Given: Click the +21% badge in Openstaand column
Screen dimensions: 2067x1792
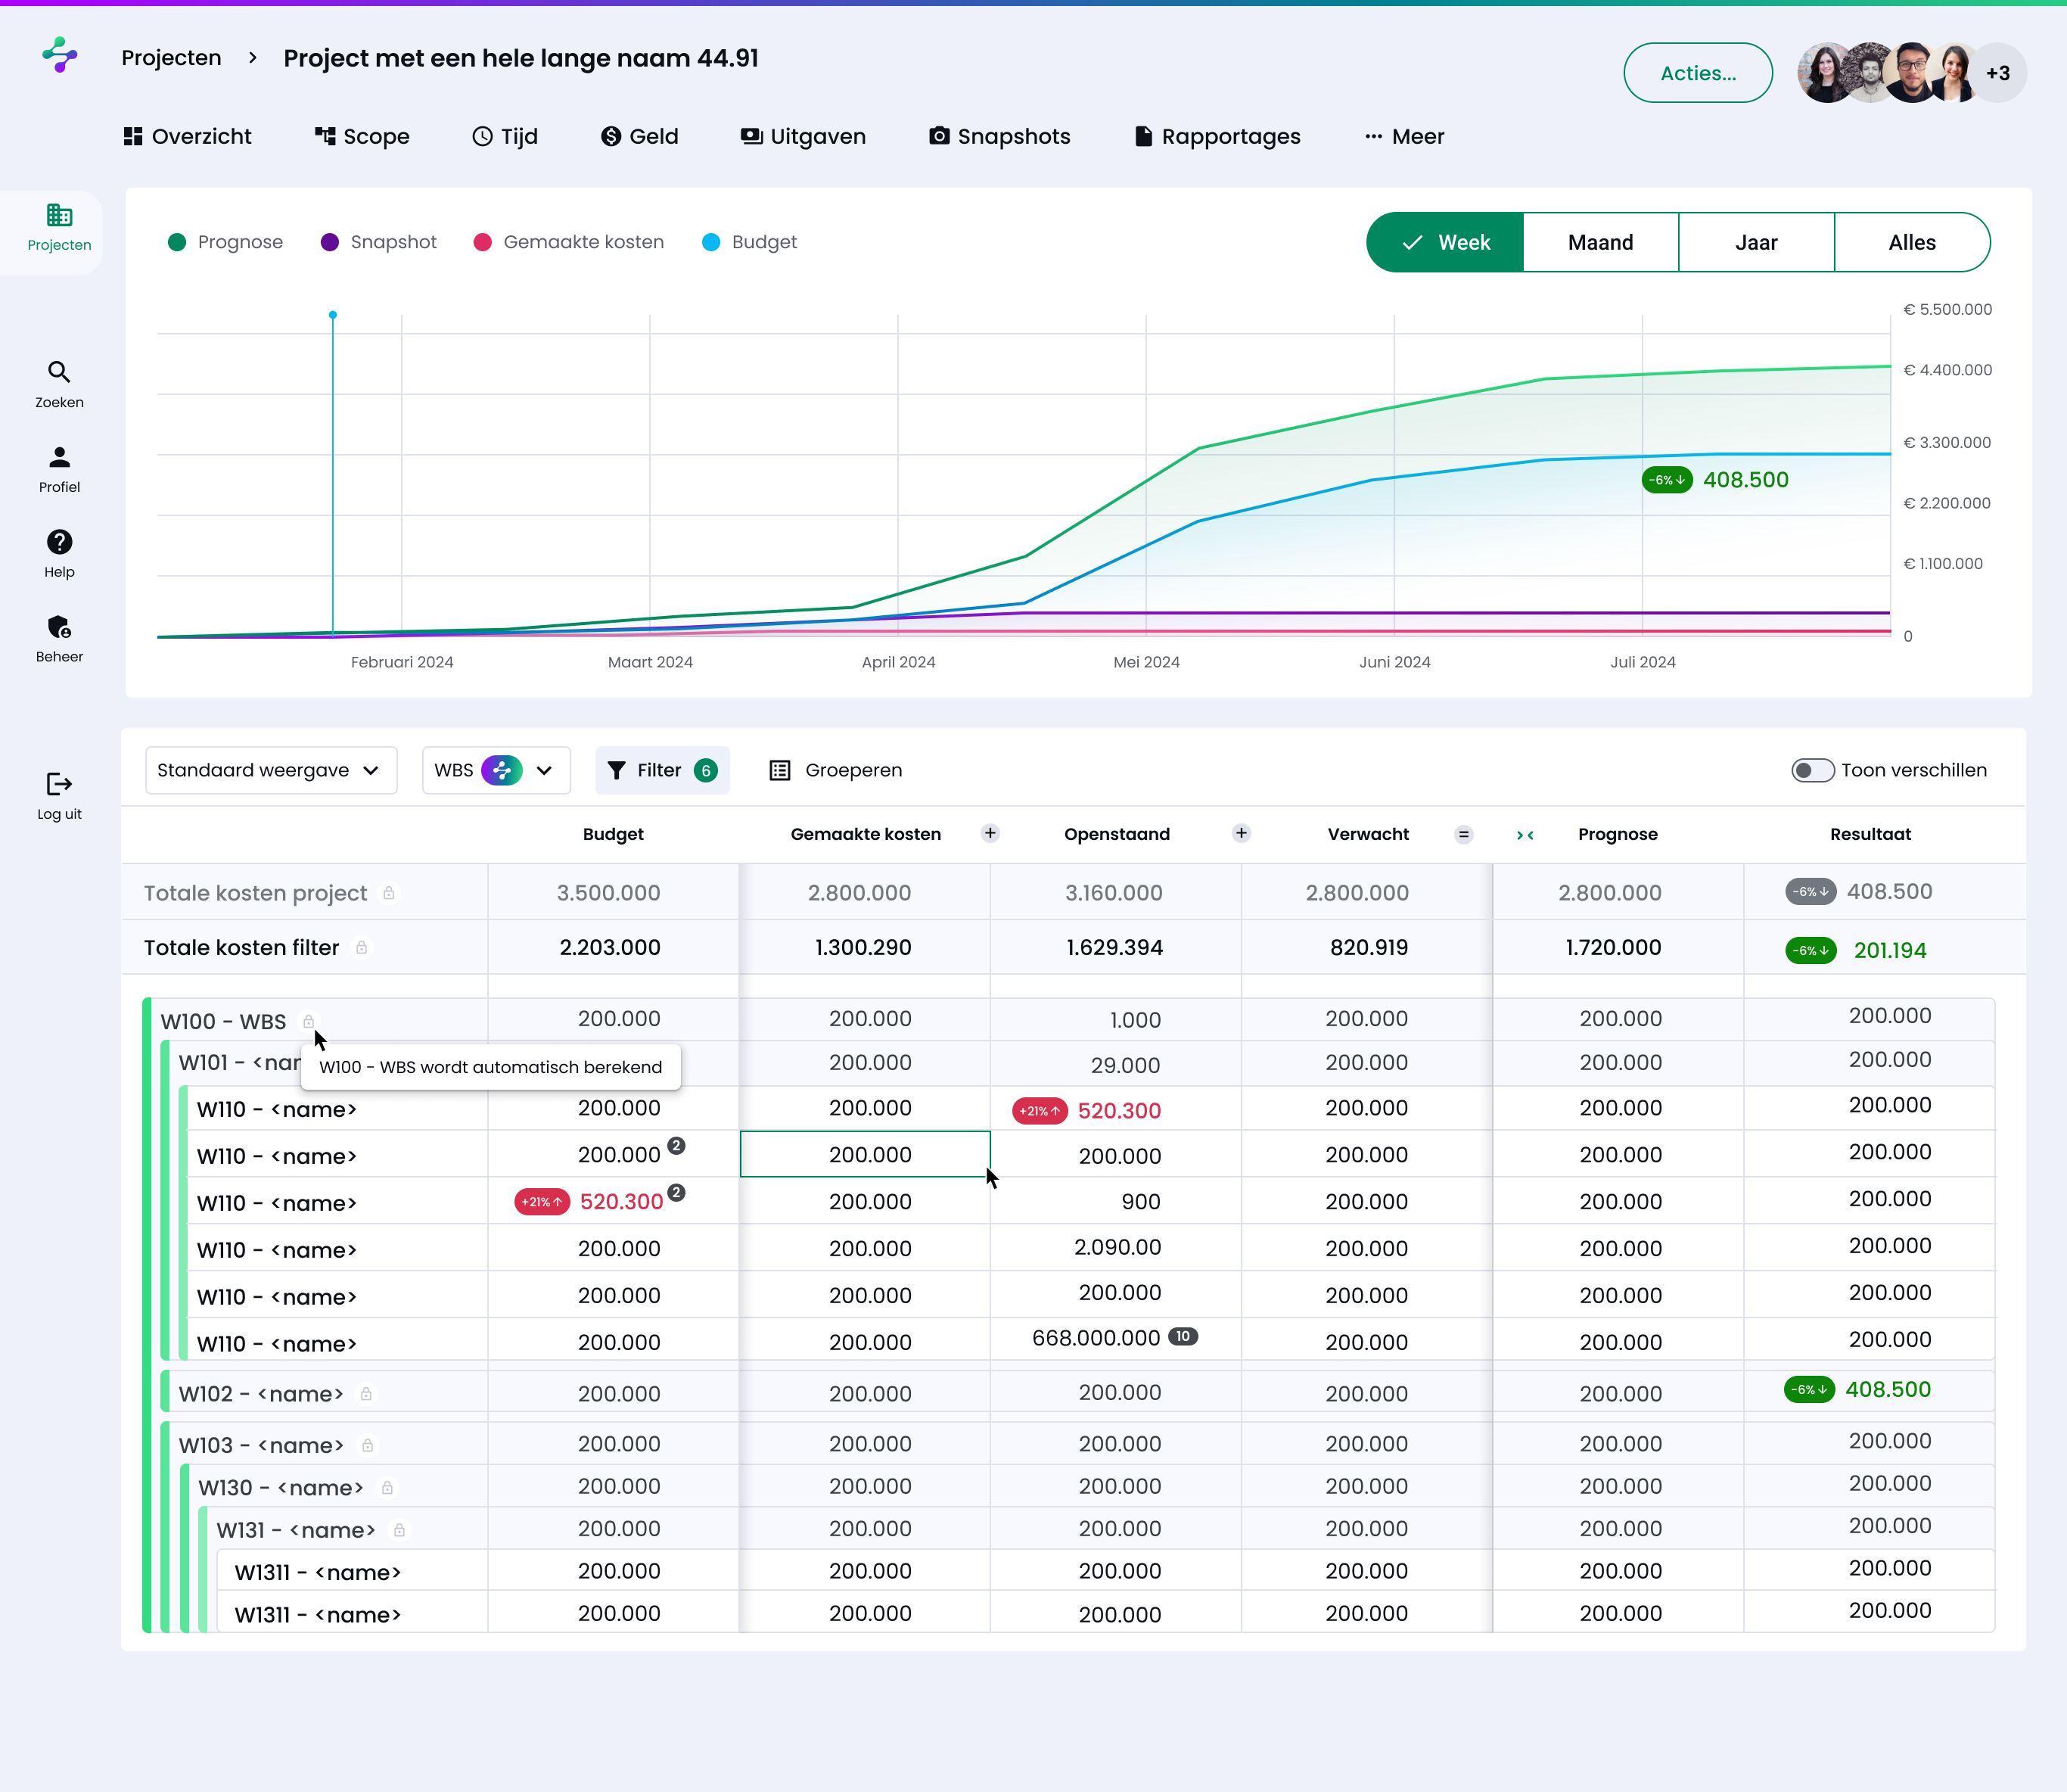Looking at the screenshot, I should tap(1040, 1111).
